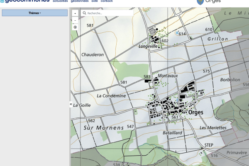This screenshot has height=166, width=249.
Task: Open the Thèmes dropdown
Action: click(x=34, y=13)
